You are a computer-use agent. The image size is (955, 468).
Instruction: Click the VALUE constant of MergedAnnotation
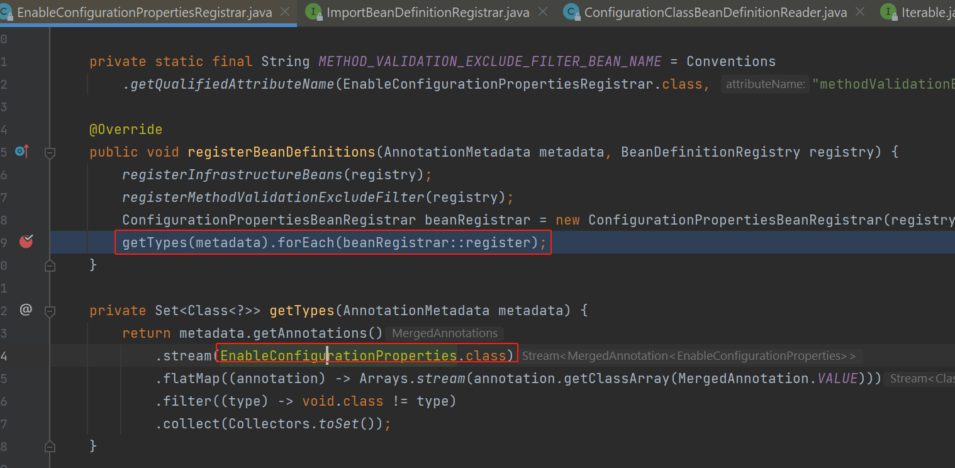pyautogui.click(x=837, y=379)
